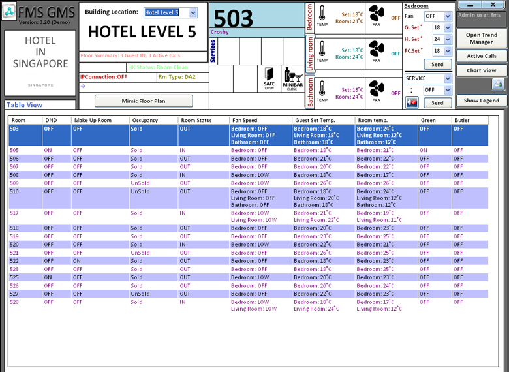Viewport: 509px width, 372px height.
Task: Click the Mimic Floor Plan button
Action: 144,101
